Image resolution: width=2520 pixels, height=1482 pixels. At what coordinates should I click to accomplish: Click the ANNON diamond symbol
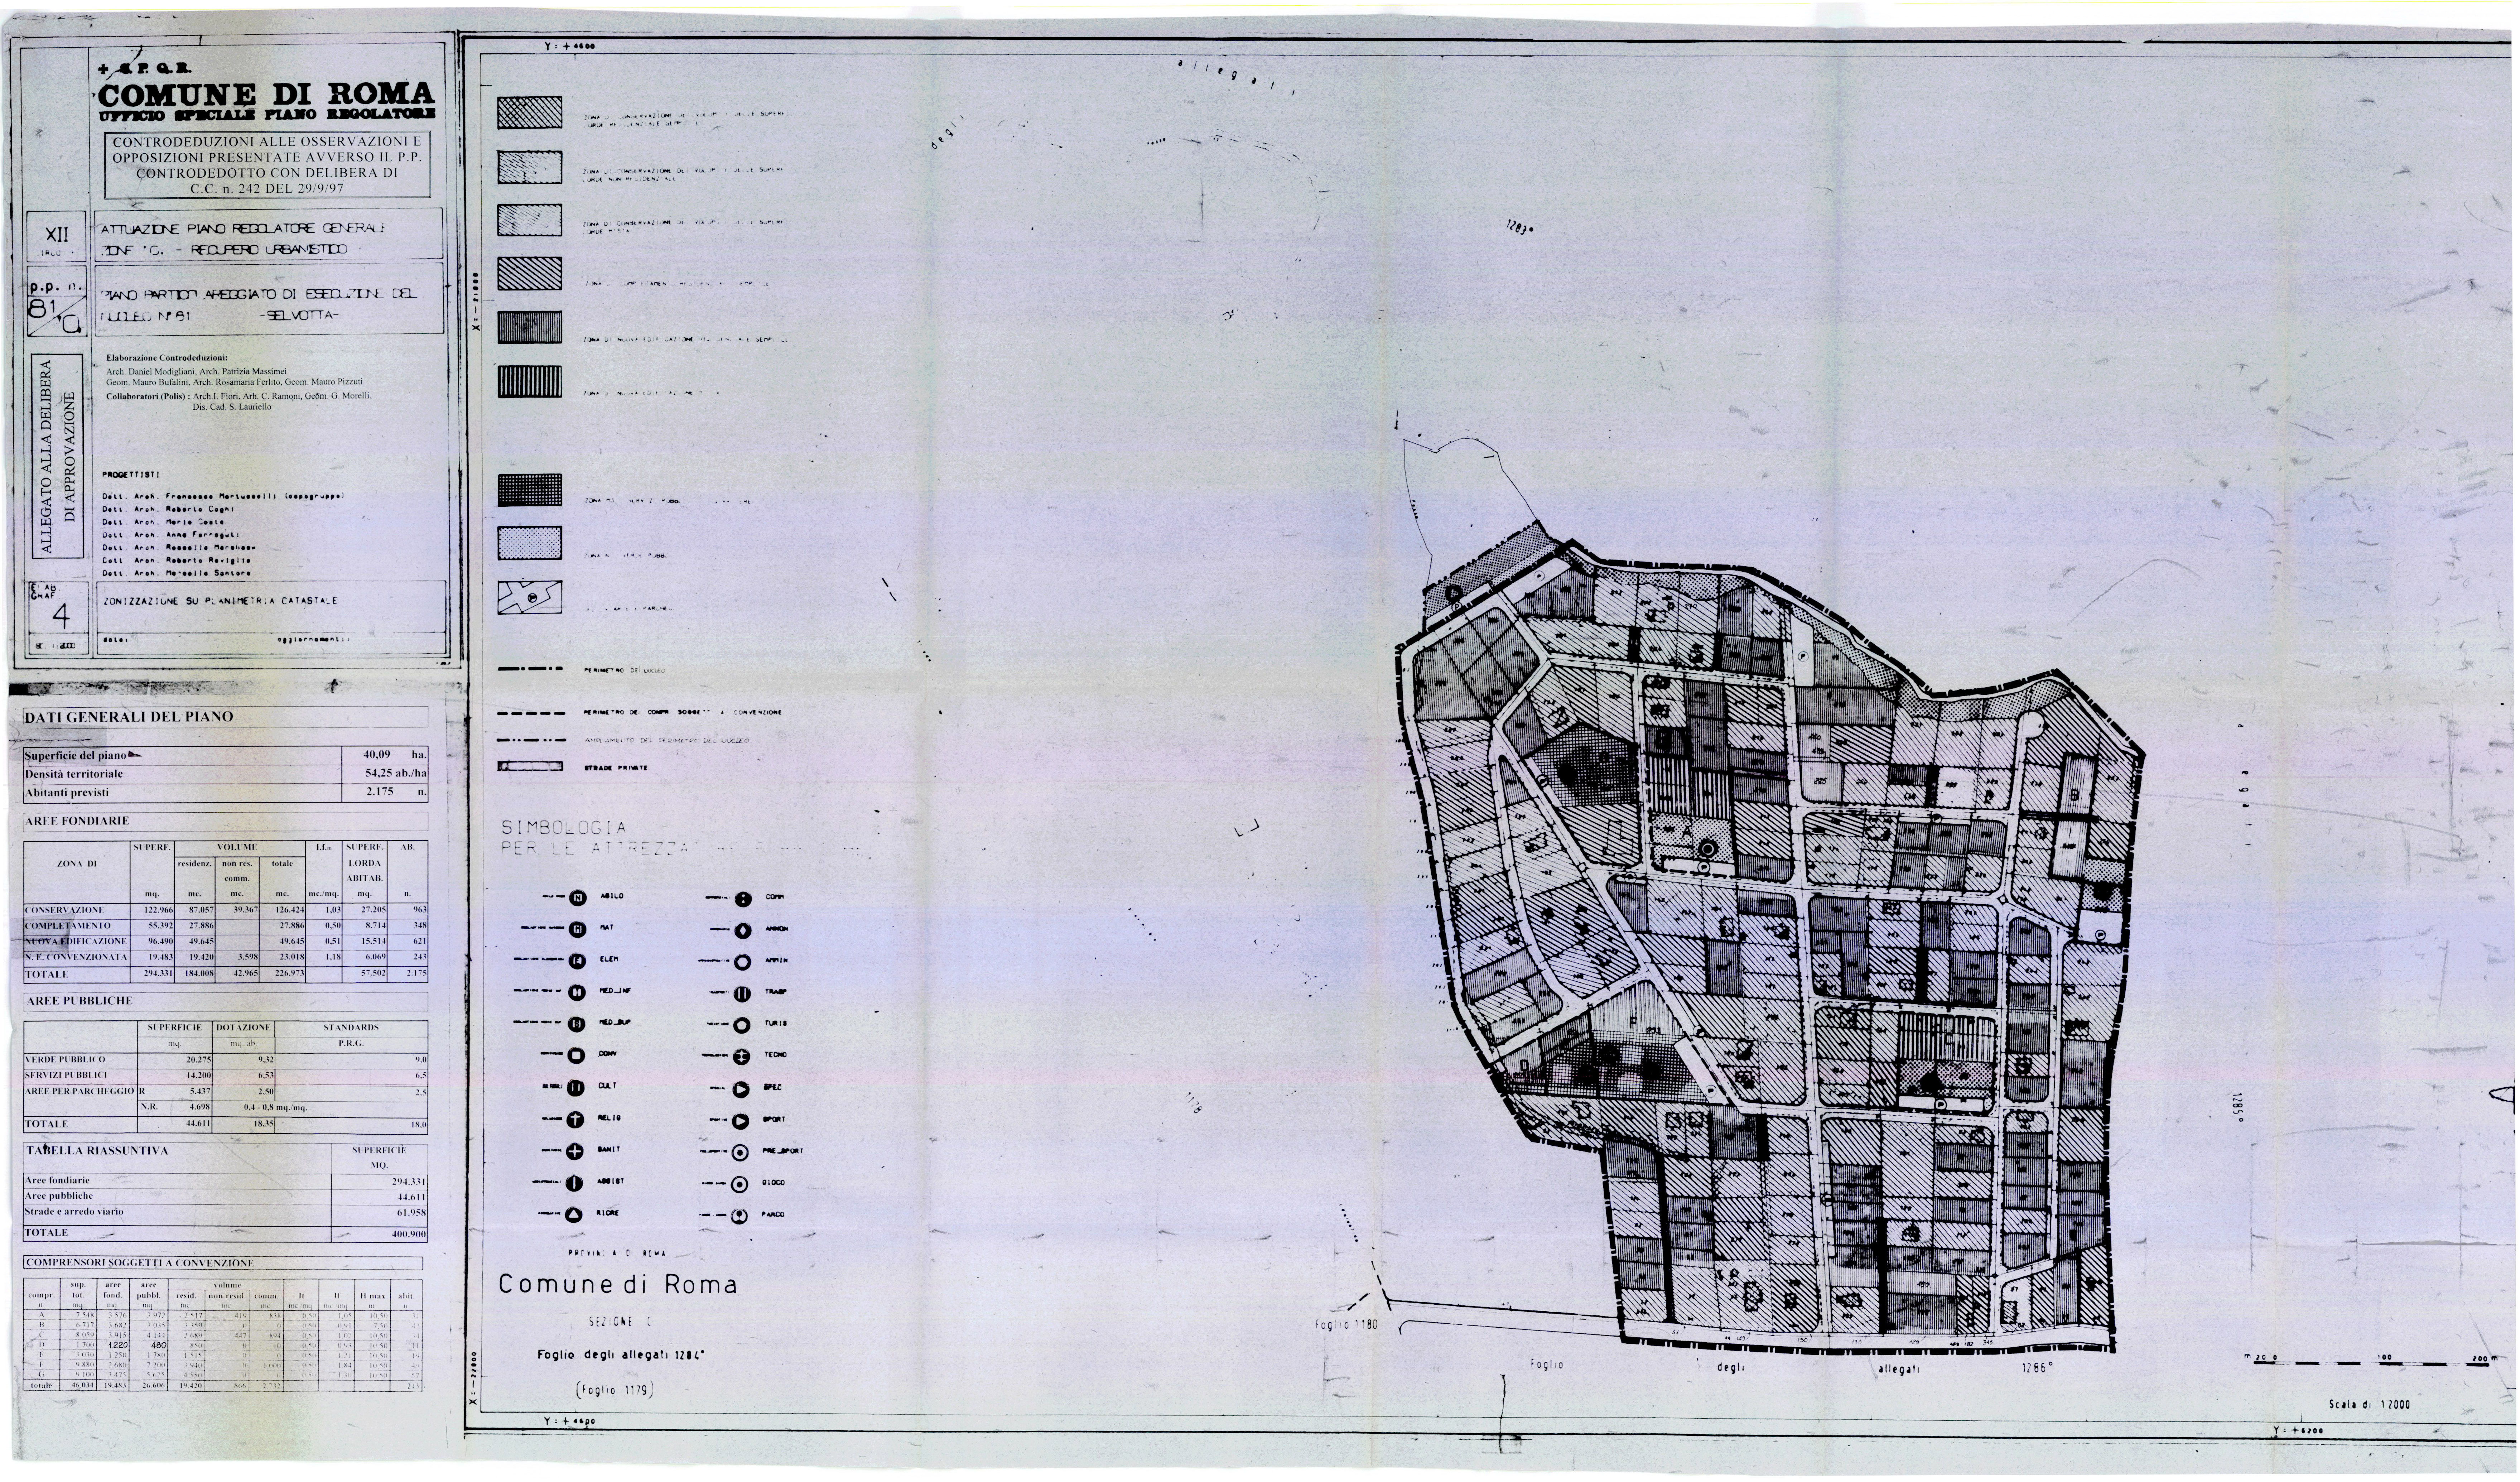tap(743, 931)
